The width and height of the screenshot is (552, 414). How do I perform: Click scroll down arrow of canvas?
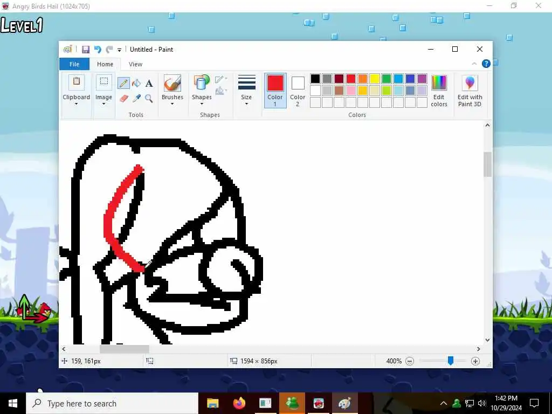coord(487,340)
